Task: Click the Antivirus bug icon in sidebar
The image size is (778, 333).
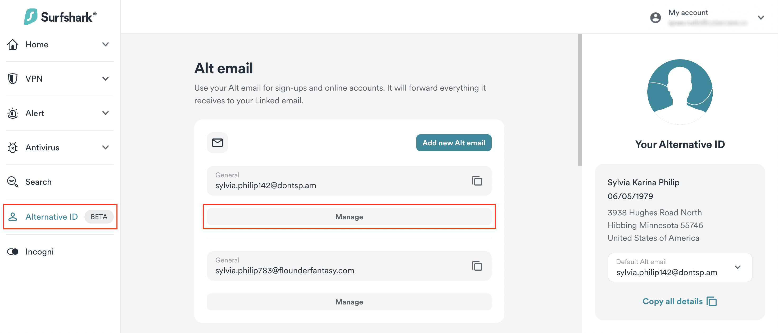Action: 13,147
